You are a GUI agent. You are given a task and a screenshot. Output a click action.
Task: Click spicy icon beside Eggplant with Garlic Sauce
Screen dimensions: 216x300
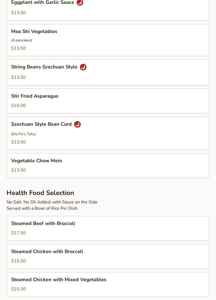coord(80,2)
